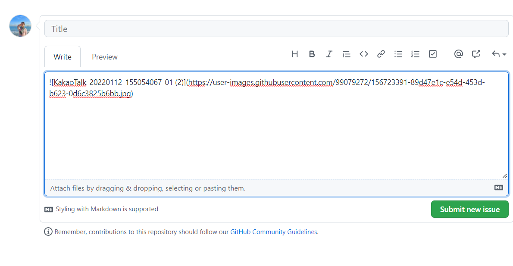Add a numbered list
The height and width of the screenshot is (266, 513).
coord(415,54)
